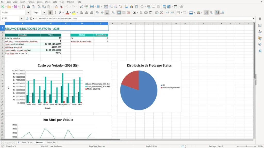Image resolution: width=264 pixels, height=148 pixels.
Task: Open the background color dropdown arrow
Action: 77,13
